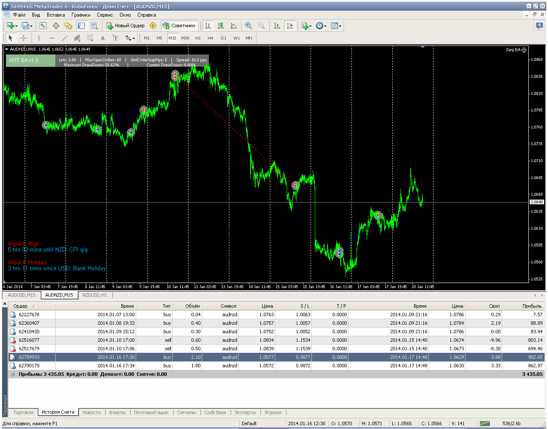Zoom out of the chart
The width and height of the screenshot is (548, 429).
click(x=261, y=26)
